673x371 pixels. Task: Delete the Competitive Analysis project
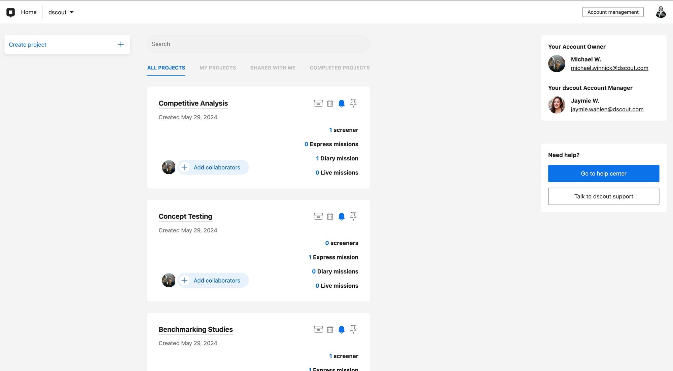tap(330, 103)
